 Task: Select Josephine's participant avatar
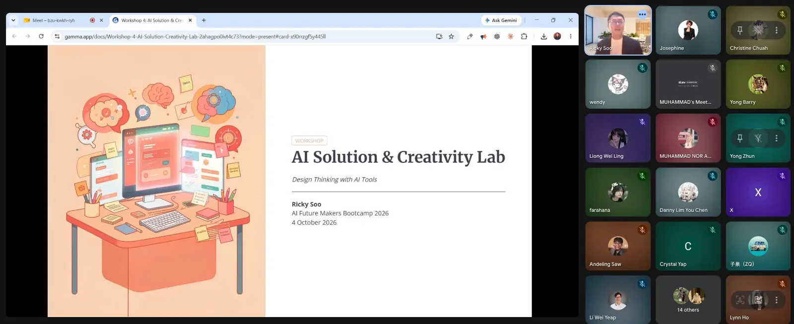(x=688, y=30)
